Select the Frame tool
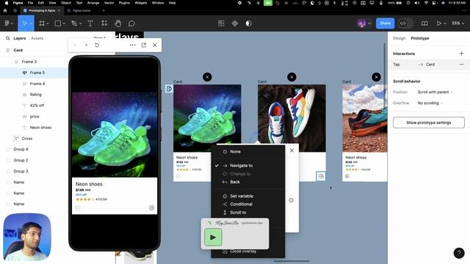470x264 pixels. coord(42,23)
